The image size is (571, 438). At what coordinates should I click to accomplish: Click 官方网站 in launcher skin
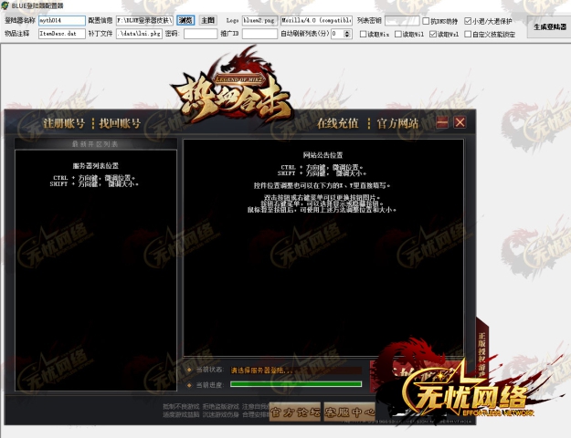(397, 123)
